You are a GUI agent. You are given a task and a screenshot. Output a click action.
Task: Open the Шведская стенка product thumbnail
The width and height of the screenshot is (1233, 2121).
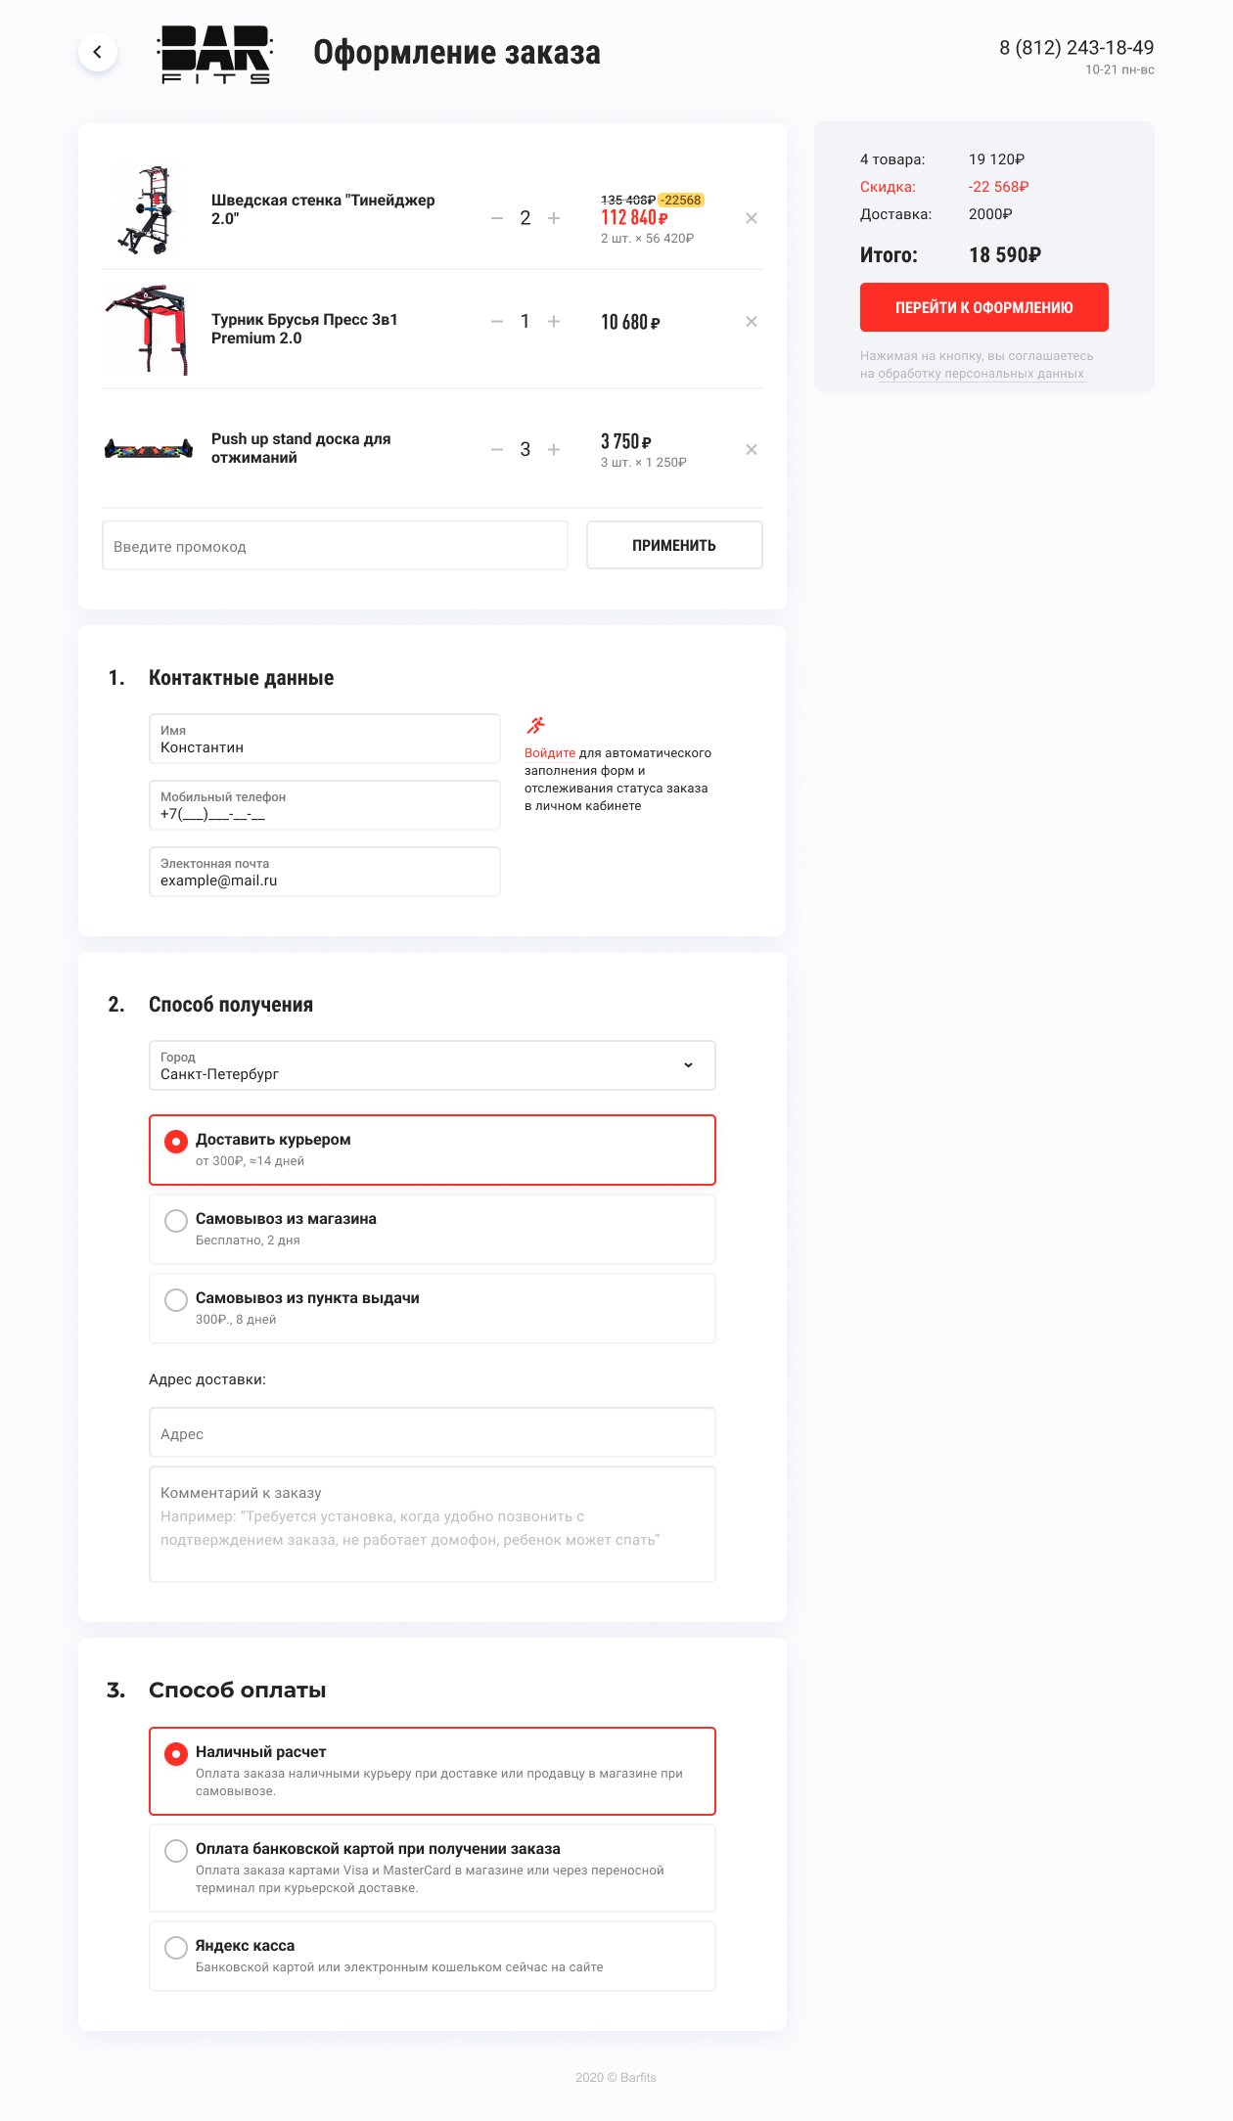tap(149, 210)
